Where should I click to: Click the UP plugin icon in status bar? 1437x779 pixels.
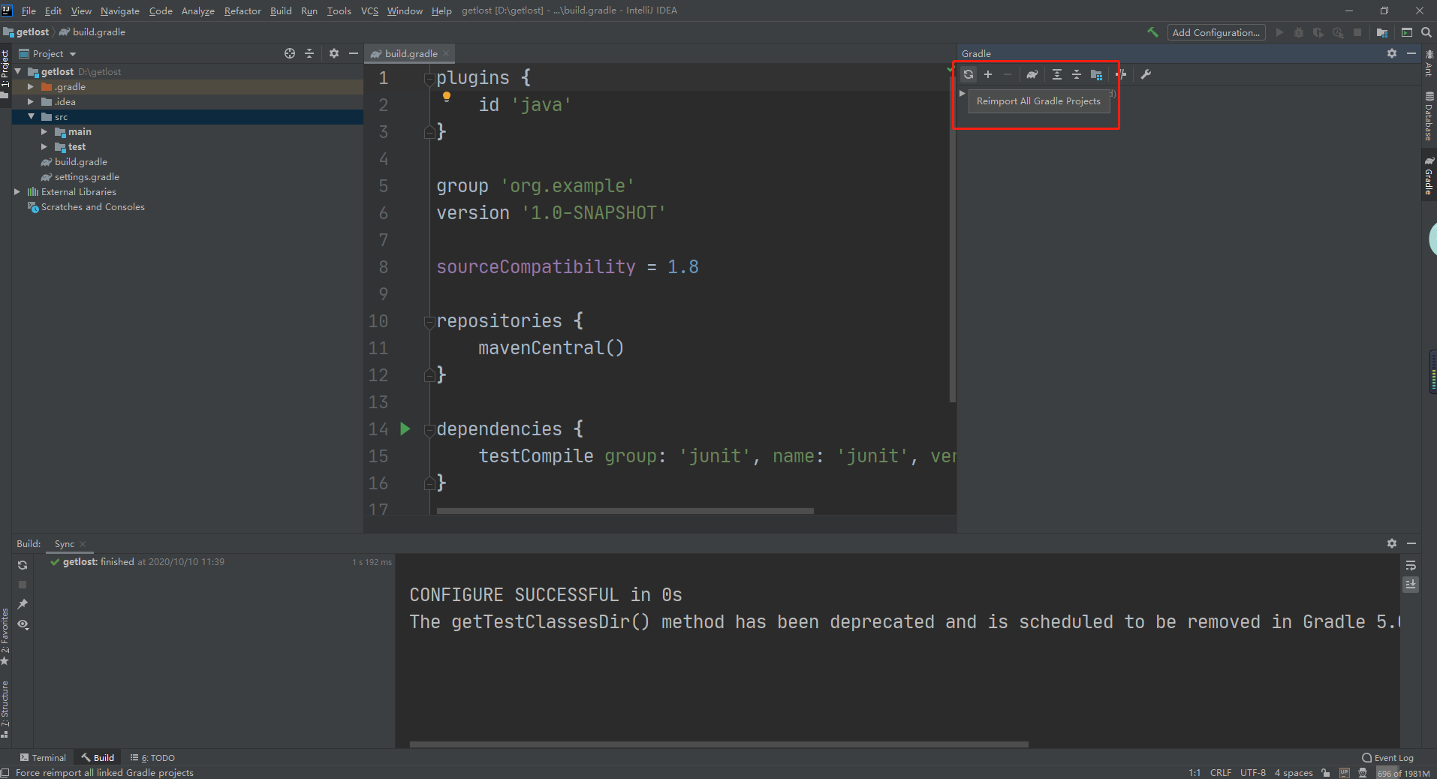1344,773
